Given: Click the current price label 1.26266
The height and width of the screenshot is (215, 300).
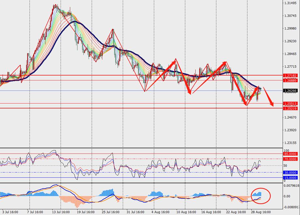Looking at the screenshot, I should point(290,91).
